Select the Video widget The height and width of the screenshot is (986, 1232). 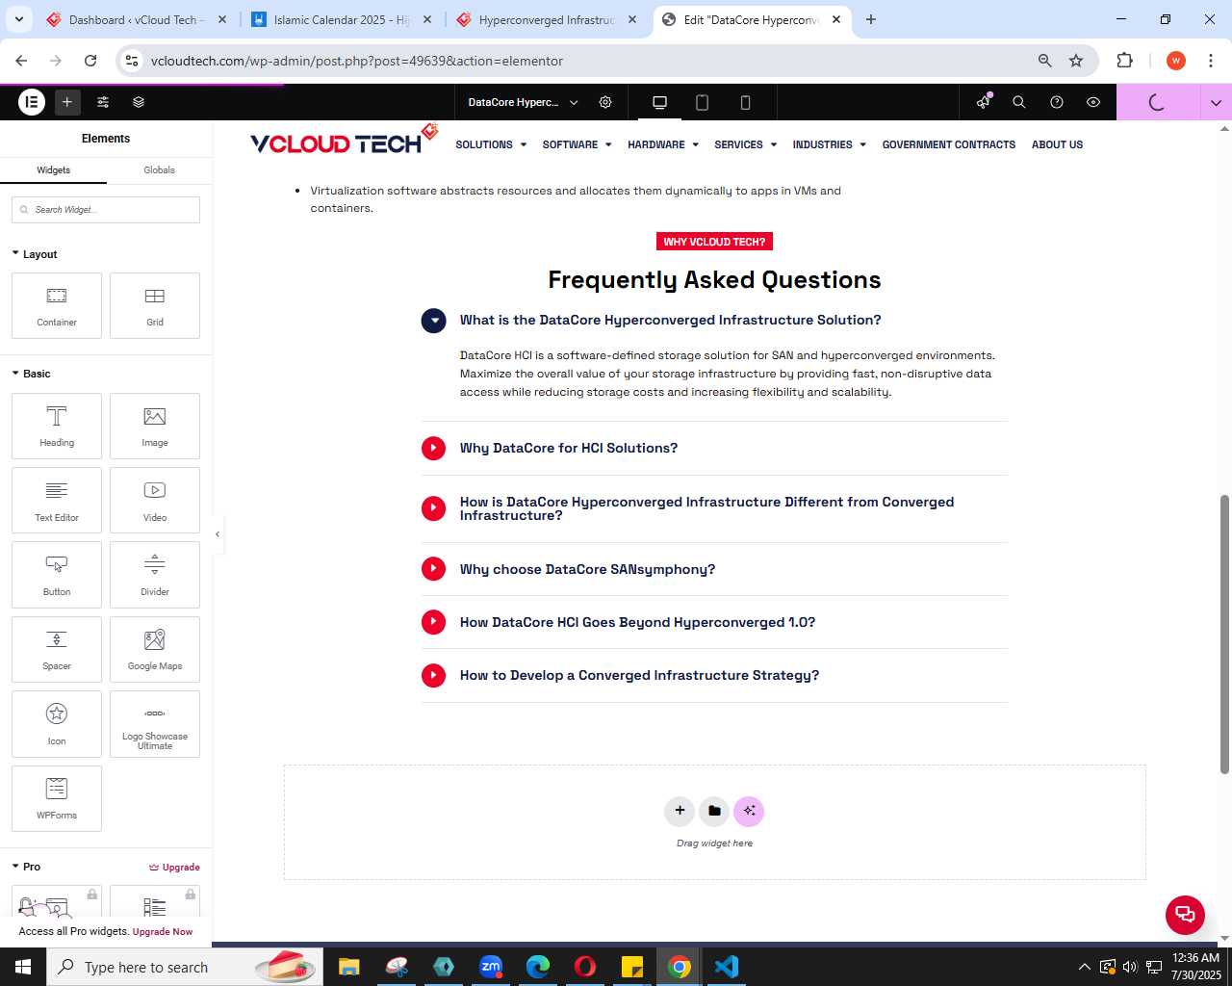pyautogui.click(x=155, y=501)
